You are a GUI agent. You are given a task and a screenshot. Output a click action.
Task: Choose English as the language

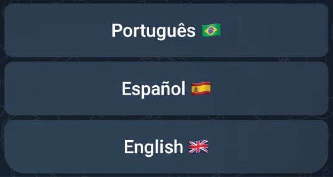coord(166,147)
